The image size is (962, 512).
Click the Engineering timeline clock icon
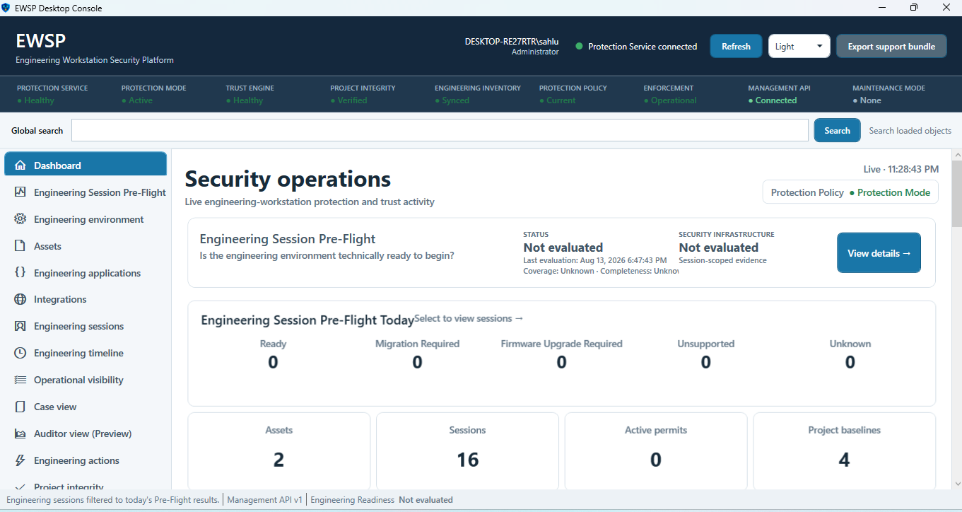point(20,353)
